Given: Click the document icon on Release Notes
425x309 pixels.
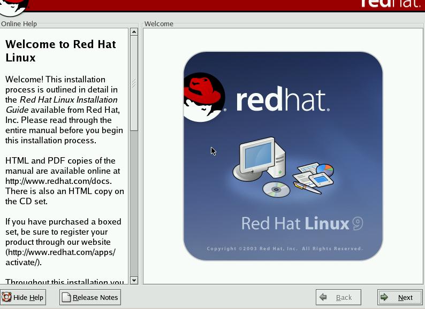Looking at the screenshot, I should (x=66, y=297).
